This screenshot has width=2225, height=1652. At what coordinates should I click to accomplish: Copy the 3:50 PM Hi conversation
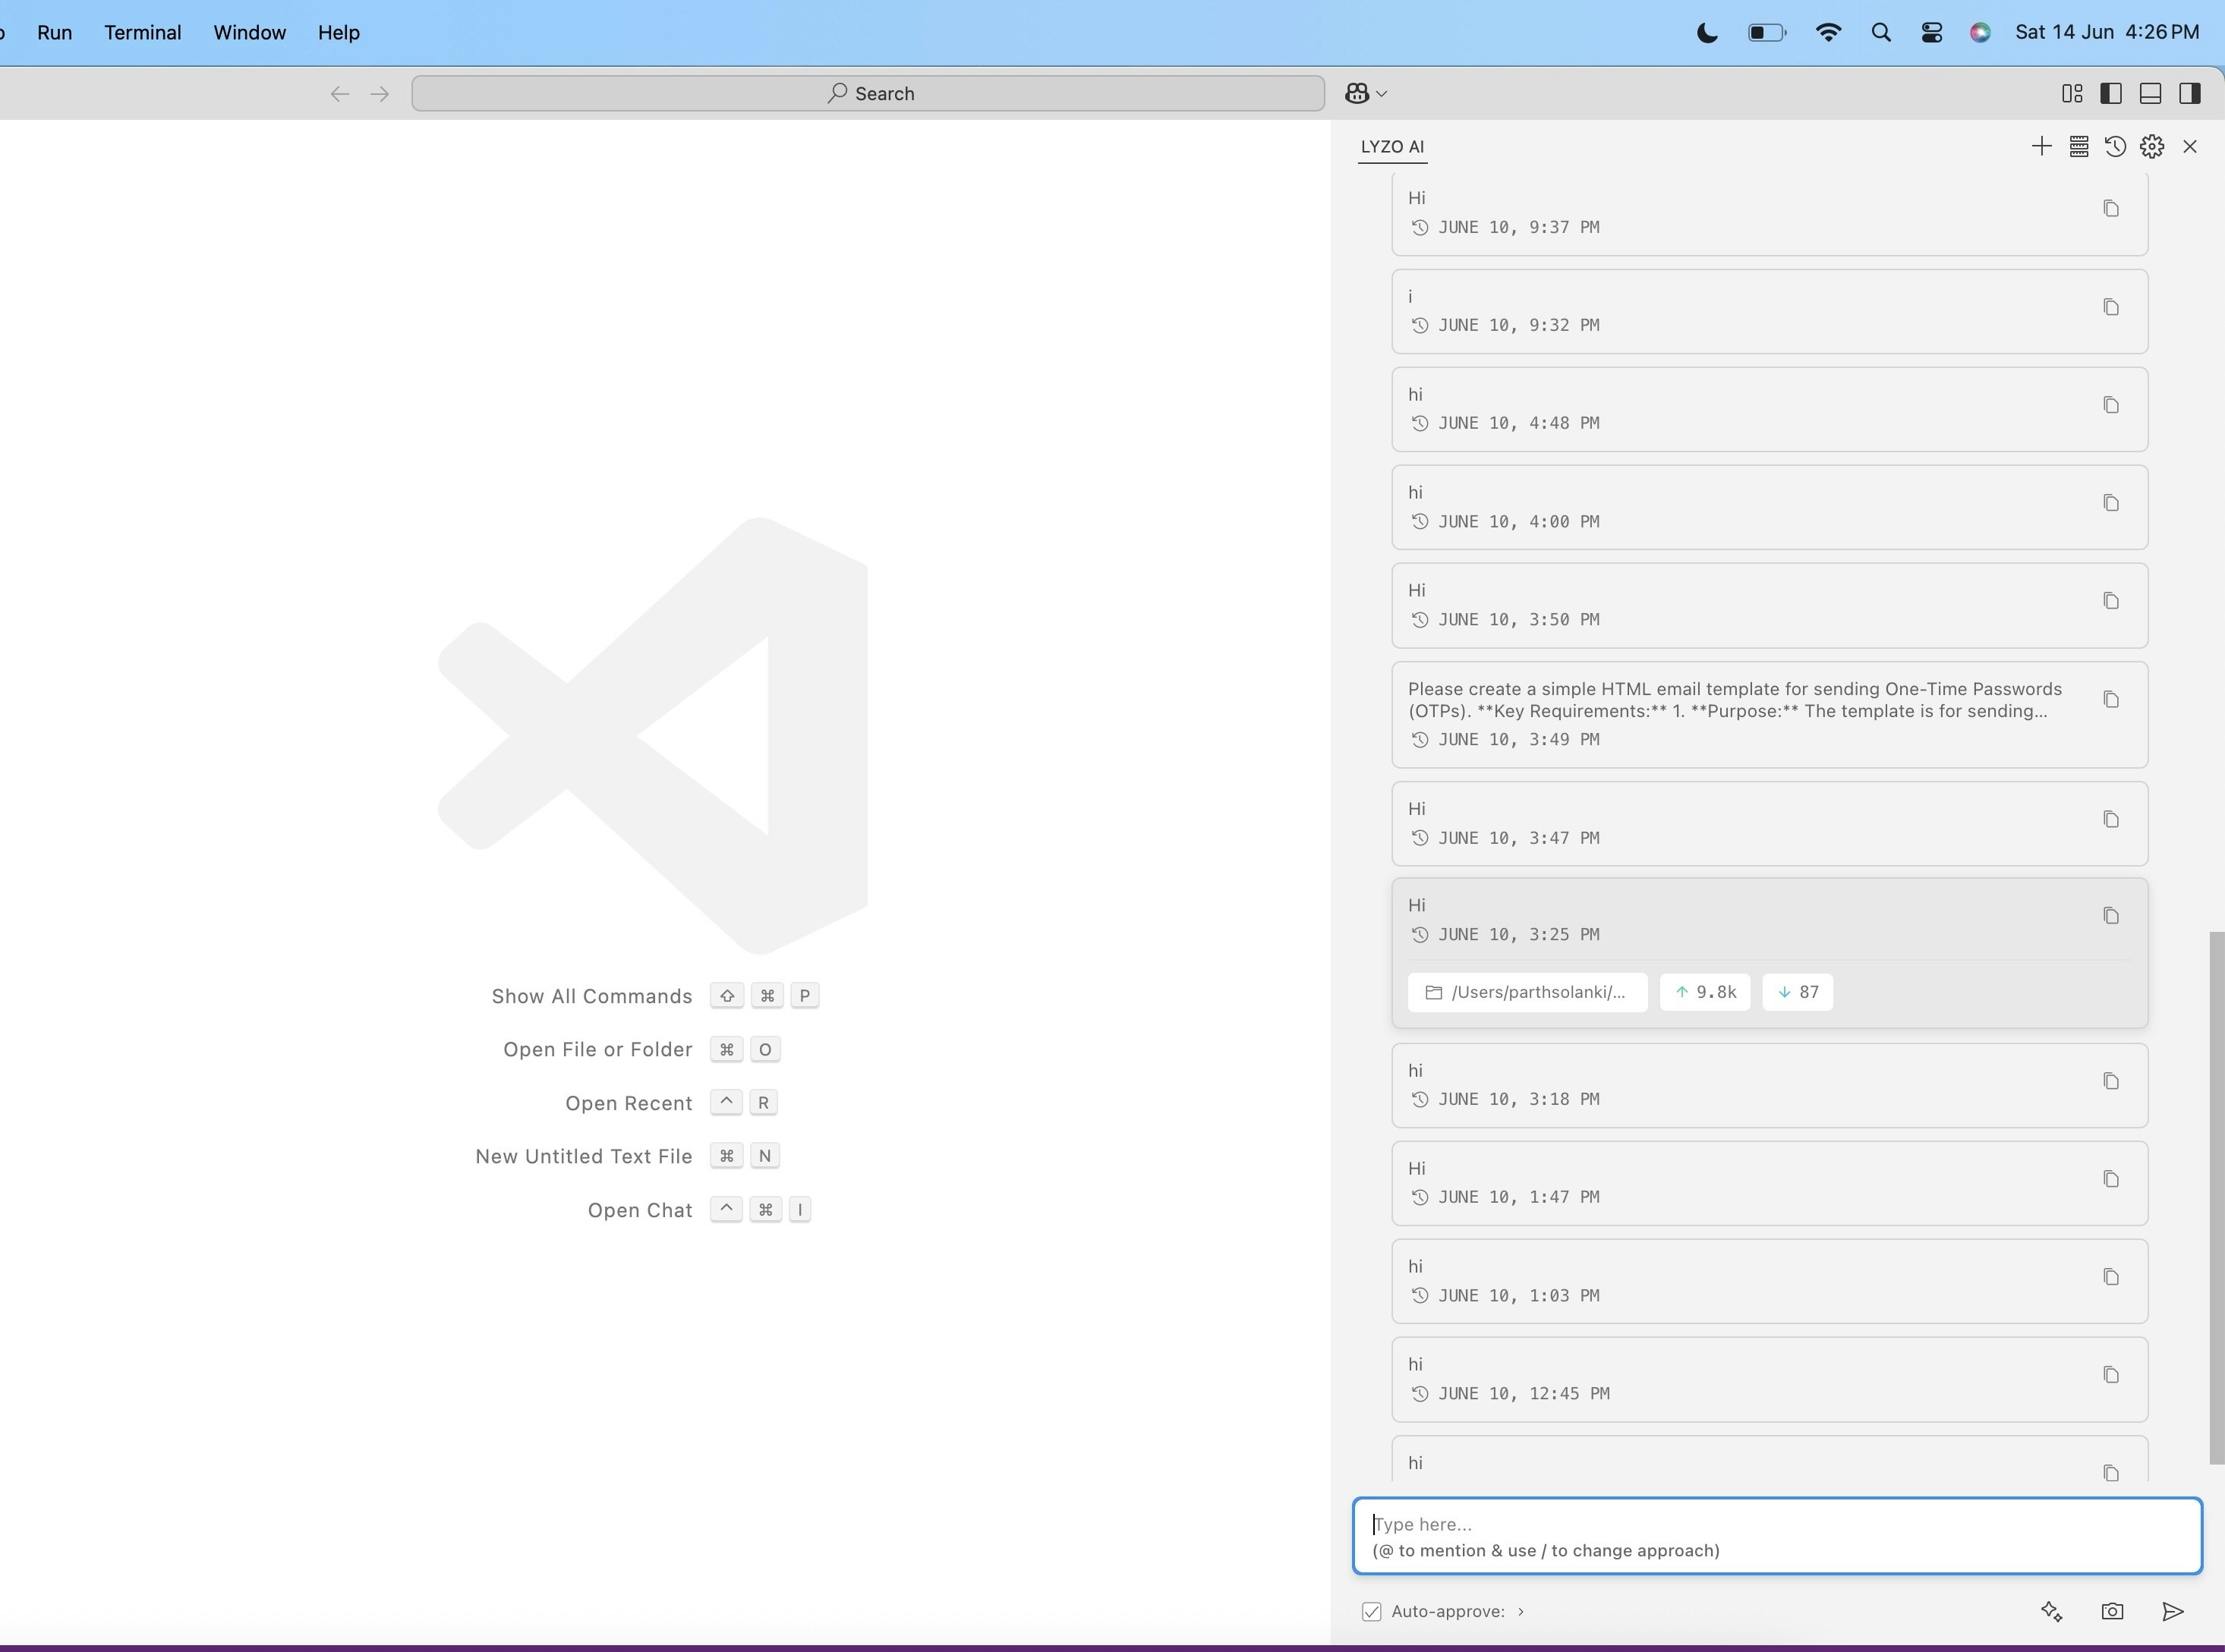point(2111,601)
